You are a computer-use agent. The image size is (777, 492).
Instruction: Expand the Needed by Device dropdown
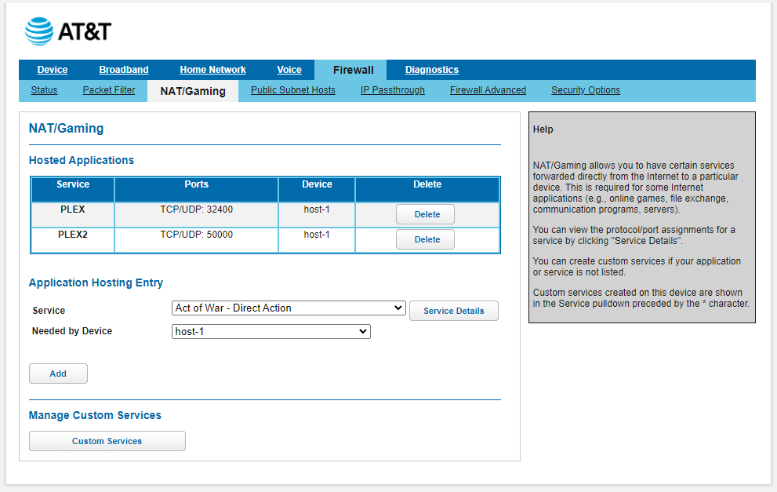270,331
